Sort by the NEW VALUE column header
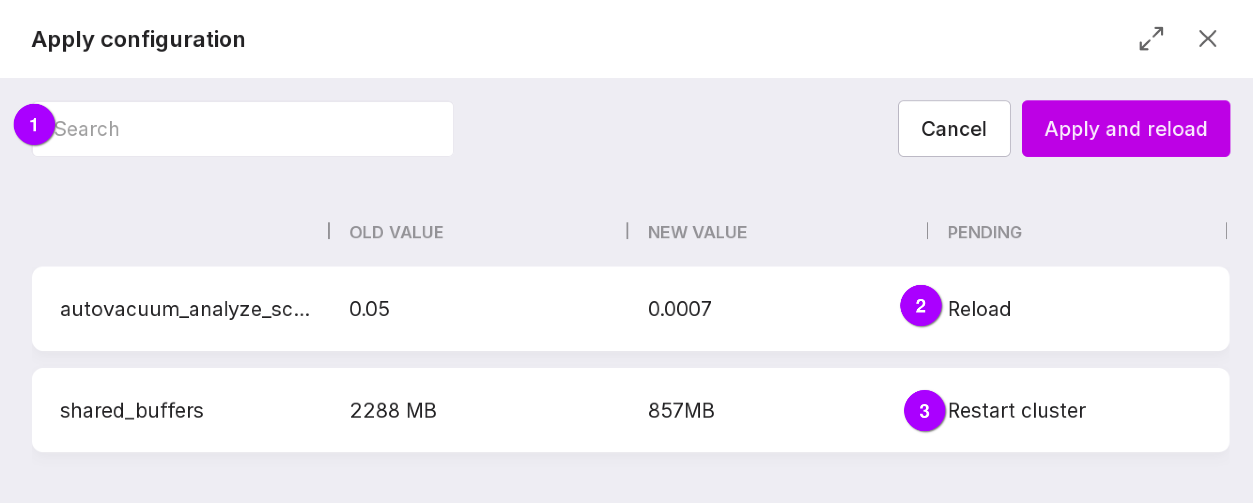The width and height of the screenshot is (1253, 503). [x=696, y=232]
